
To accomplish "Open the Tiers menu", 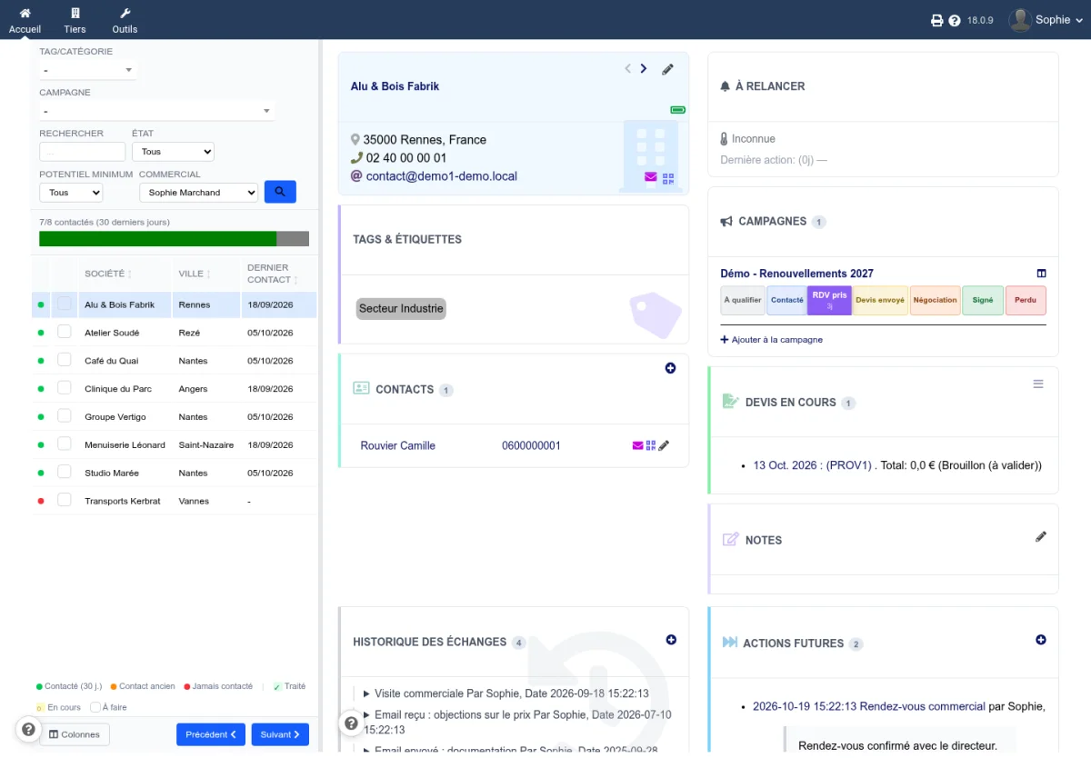I will pos(75,20).
